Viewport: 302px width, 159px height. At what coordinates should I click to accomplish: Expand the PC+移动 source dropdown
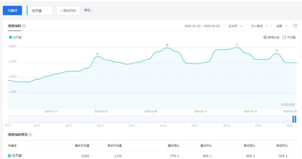(x=259, y=26)
